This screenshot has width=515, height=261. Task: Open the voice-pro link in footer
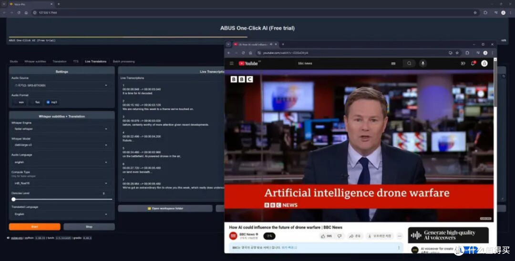click(17, 238)
